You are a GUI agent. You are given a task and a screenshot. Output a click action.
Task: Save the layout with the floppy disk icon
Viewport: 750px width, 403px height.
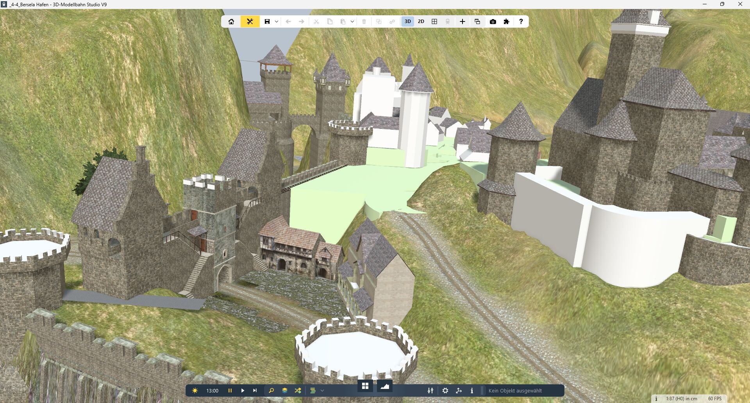pyautogui.click(x=267, y=21)
